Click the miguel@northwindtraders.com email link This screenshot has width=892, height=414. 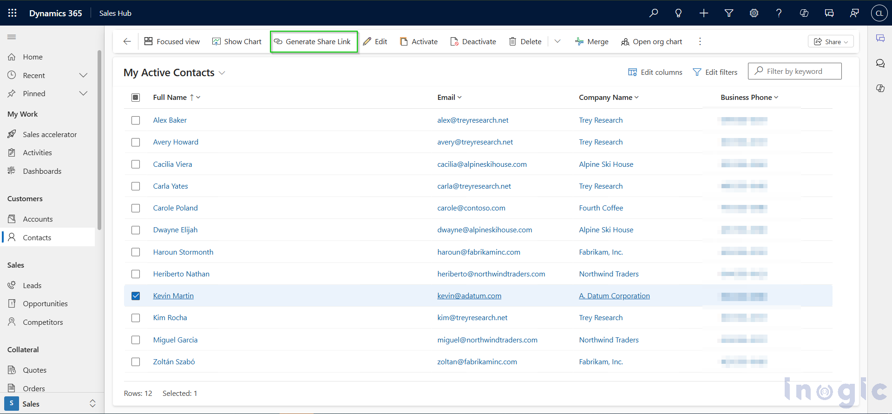[x=487, y=340]
